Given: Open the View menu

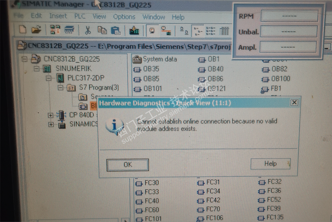Looking at the screenshot, I should [99, 16].
